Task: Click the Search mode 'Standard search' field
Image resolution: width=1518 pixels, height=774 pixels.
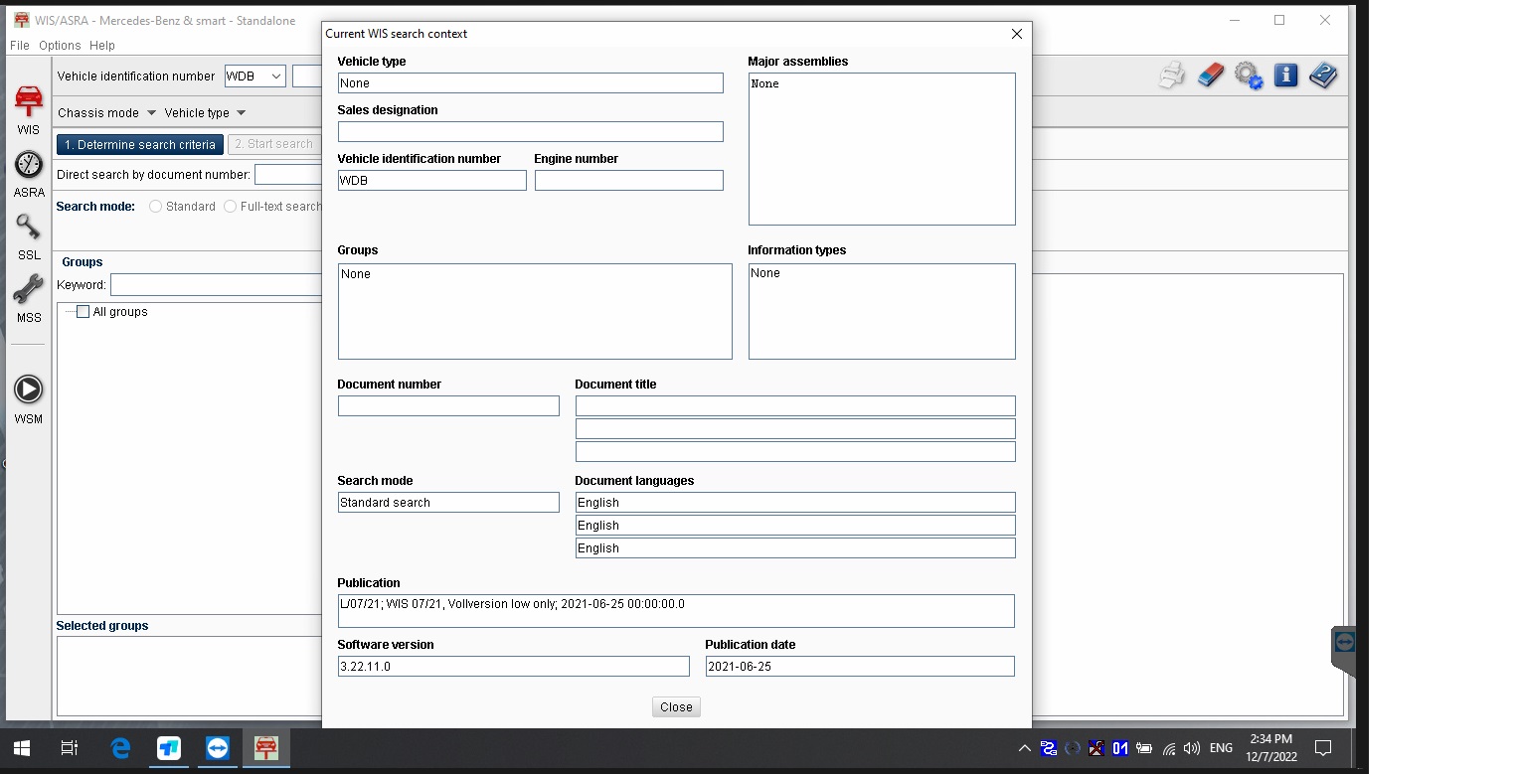Action: coord(448,503)
